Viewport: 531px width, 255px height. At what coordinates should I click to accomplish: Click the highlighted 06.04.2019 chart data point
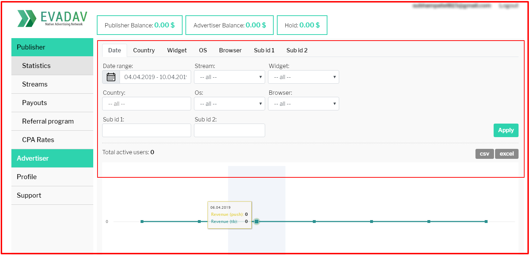[257, 222]
